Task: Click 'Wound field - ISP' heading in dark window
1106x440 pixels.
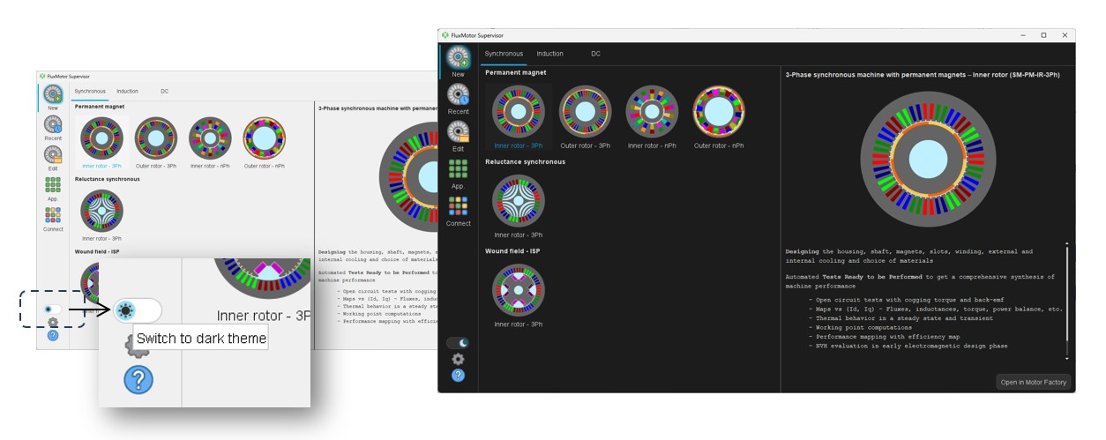Action: click(514, 251)
